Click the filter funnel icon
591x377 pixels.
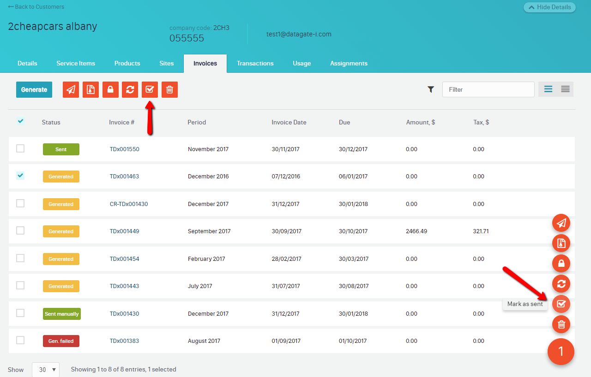(x=431, y=89)
